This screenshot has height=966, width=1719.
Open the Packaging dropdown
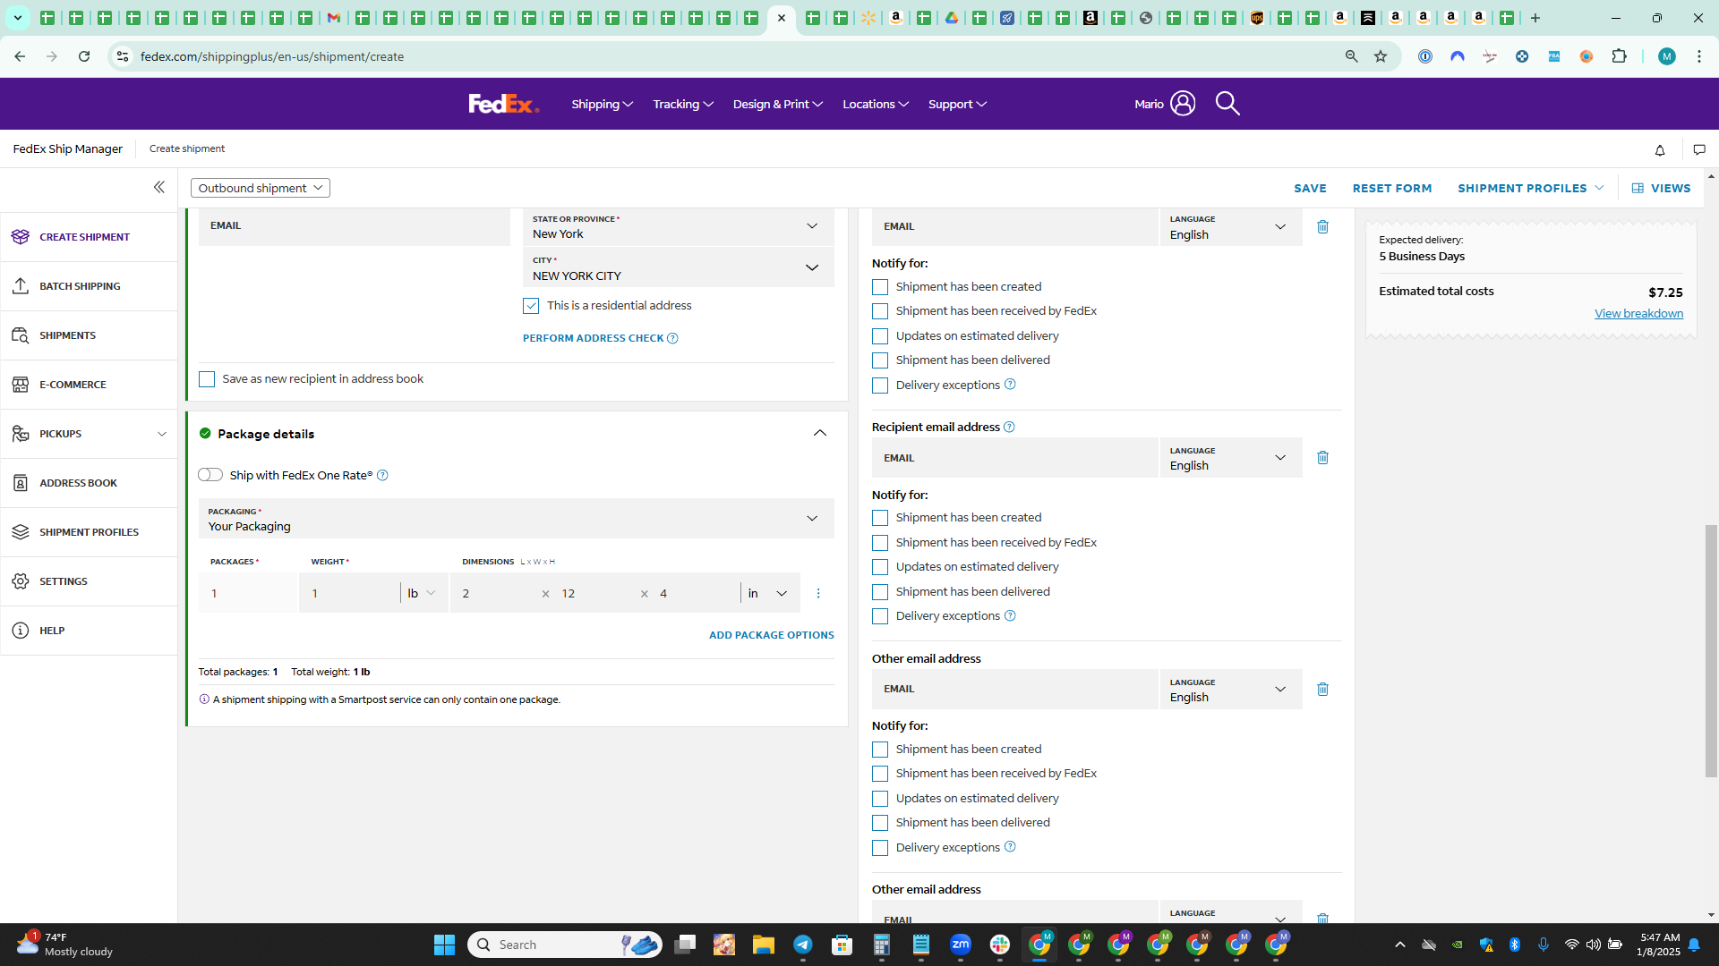click(516, 519)
